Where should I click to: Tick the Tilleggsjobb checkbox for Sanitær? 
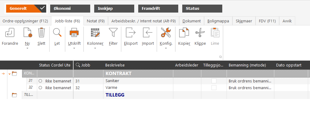click(214, 81)
